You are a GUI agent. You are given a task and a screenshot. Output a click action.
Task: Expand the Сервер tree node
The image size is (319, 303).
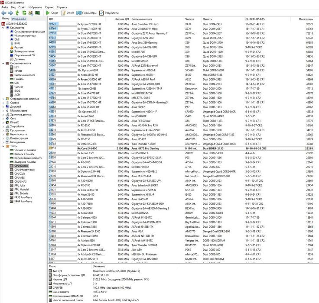3,103
